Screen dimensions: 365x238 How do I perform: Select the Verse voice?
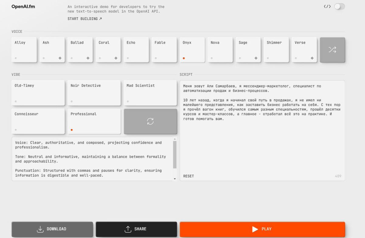coord(304,50)
